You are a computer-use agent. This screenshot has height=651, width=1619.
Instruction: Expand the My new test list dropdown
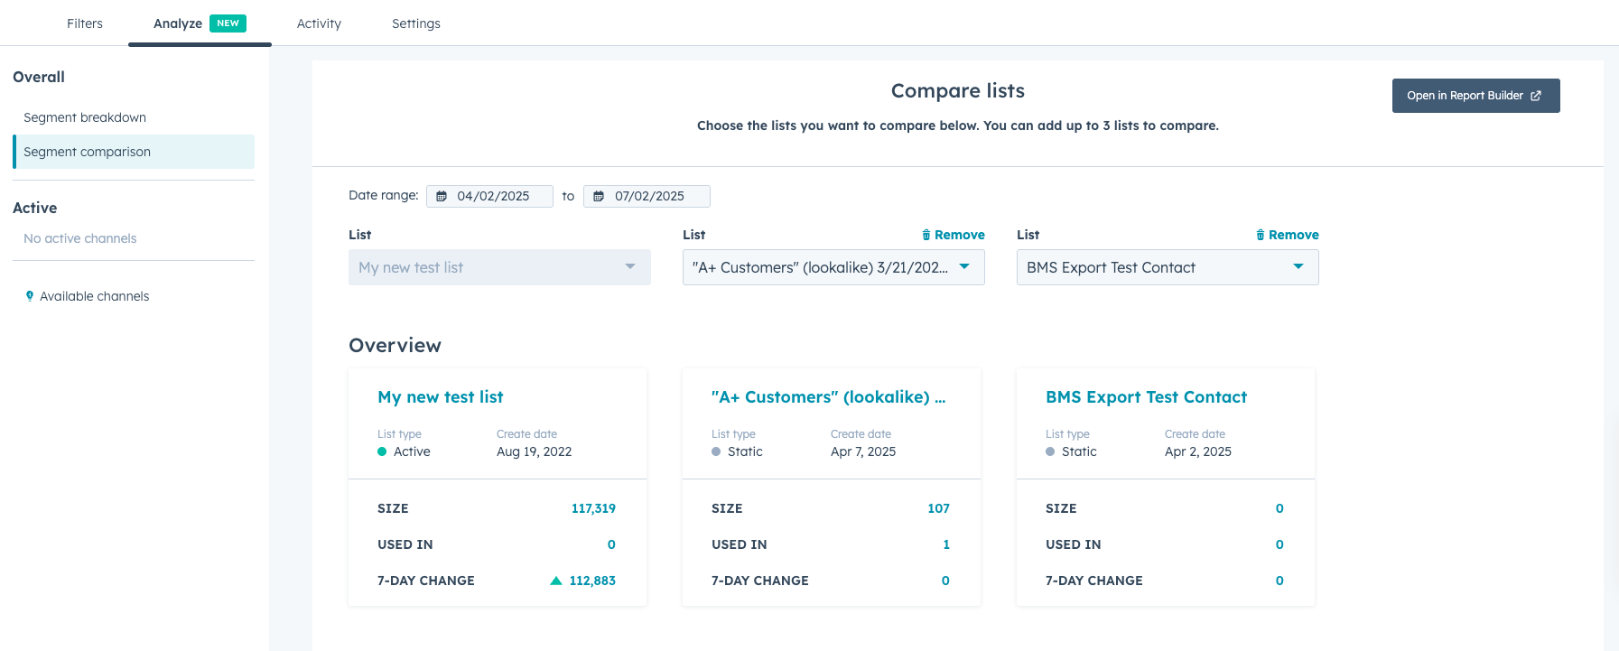click(499, 267)
